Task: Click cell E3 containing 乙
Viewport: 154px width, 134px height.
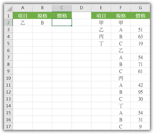Action: point(101,29)
